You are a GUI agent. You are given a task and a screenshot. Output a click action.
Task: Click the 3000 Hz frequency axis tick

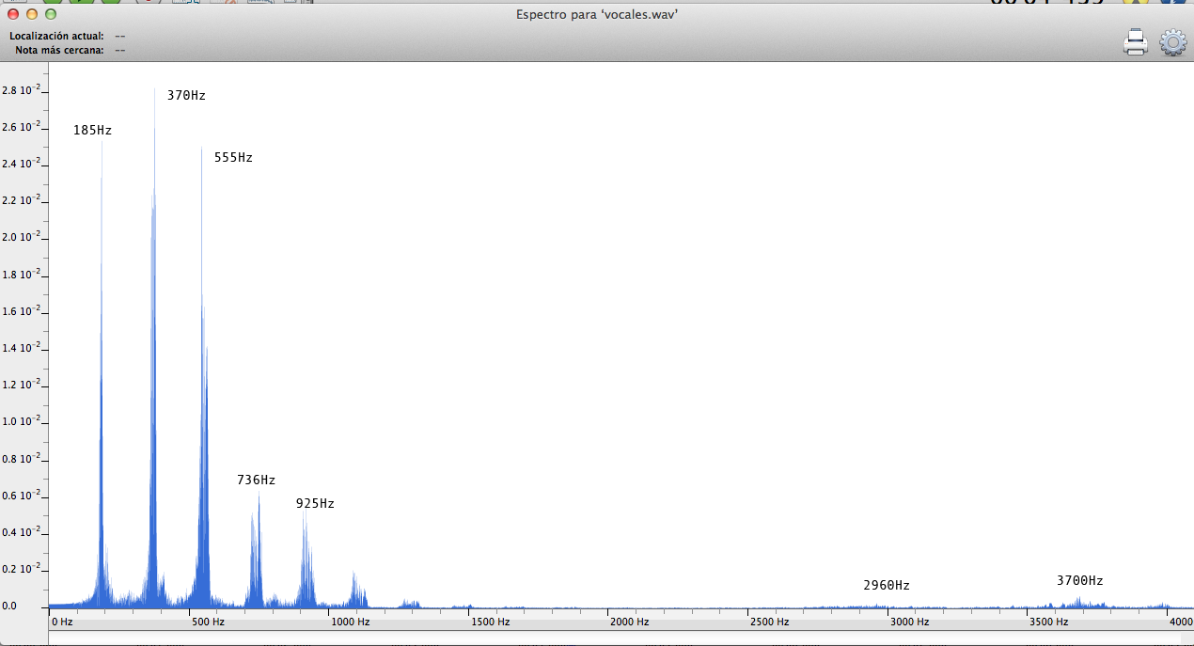click(x=908, y=622)
